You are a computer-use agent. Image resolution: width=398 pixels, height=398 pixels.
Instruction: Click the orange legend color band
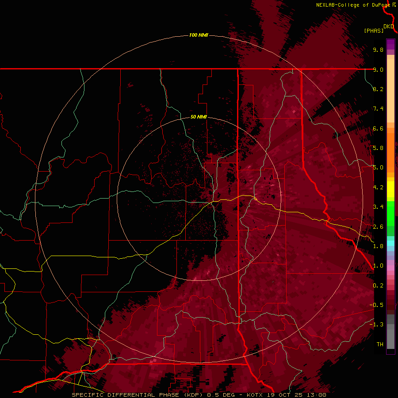[390, 153]
